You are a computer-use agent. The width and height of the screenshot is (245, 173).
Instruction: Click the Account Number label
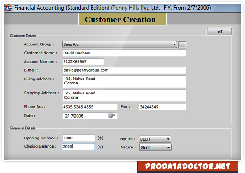[x=41, y=62]
